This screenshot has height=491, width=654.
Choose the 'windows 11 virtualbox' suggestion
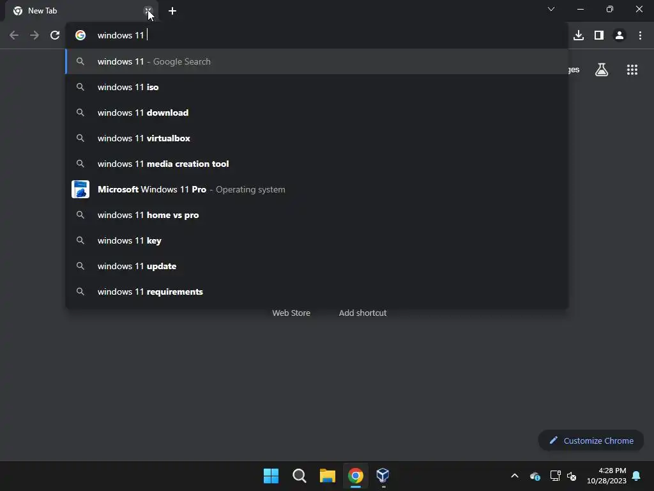(317, 138)
